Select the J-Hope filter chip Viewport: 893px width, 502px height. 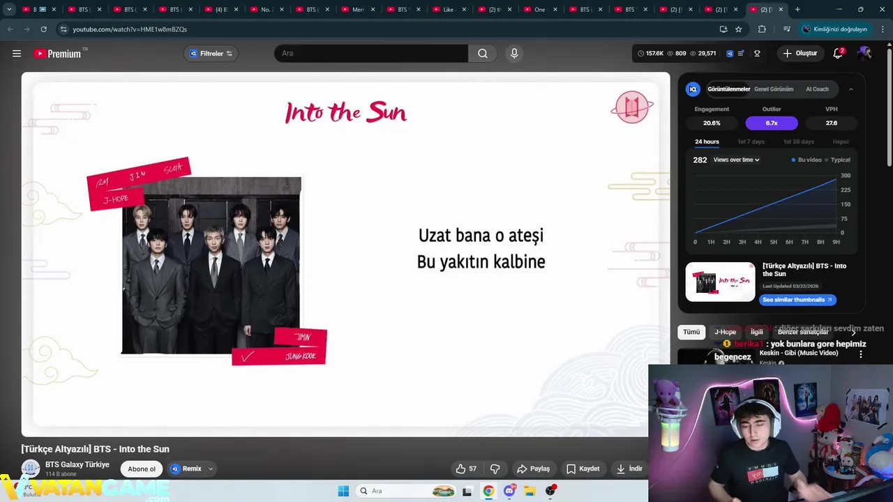725,332
